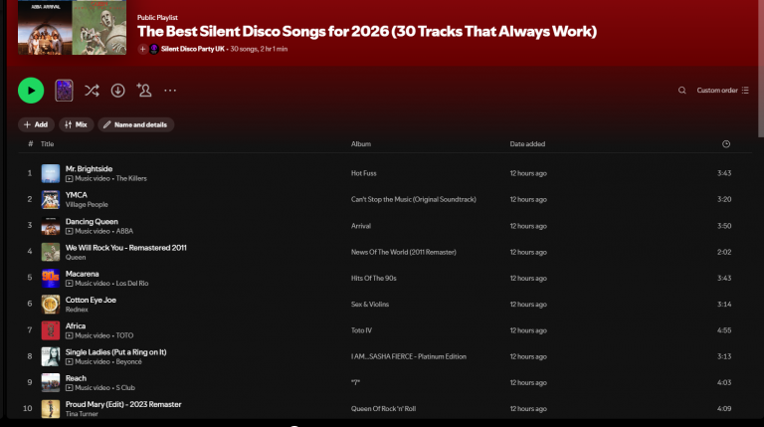Sort by the duration clock icon header

point(726,143)
